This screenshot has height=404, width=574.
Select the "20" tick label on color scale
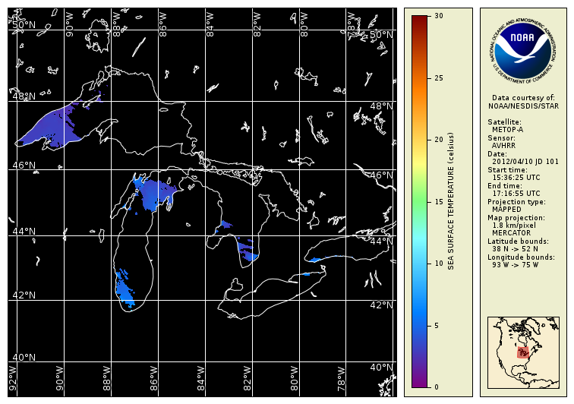(x=439, y=140)
